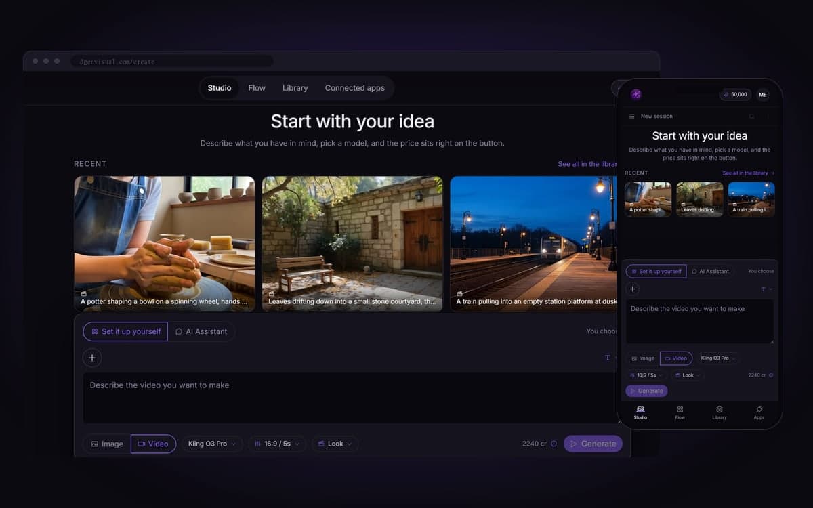Open the Flow tab in desktop navigation
This screenshot has width=813, height=508.
pyautogui.click(x=257, y=88)
